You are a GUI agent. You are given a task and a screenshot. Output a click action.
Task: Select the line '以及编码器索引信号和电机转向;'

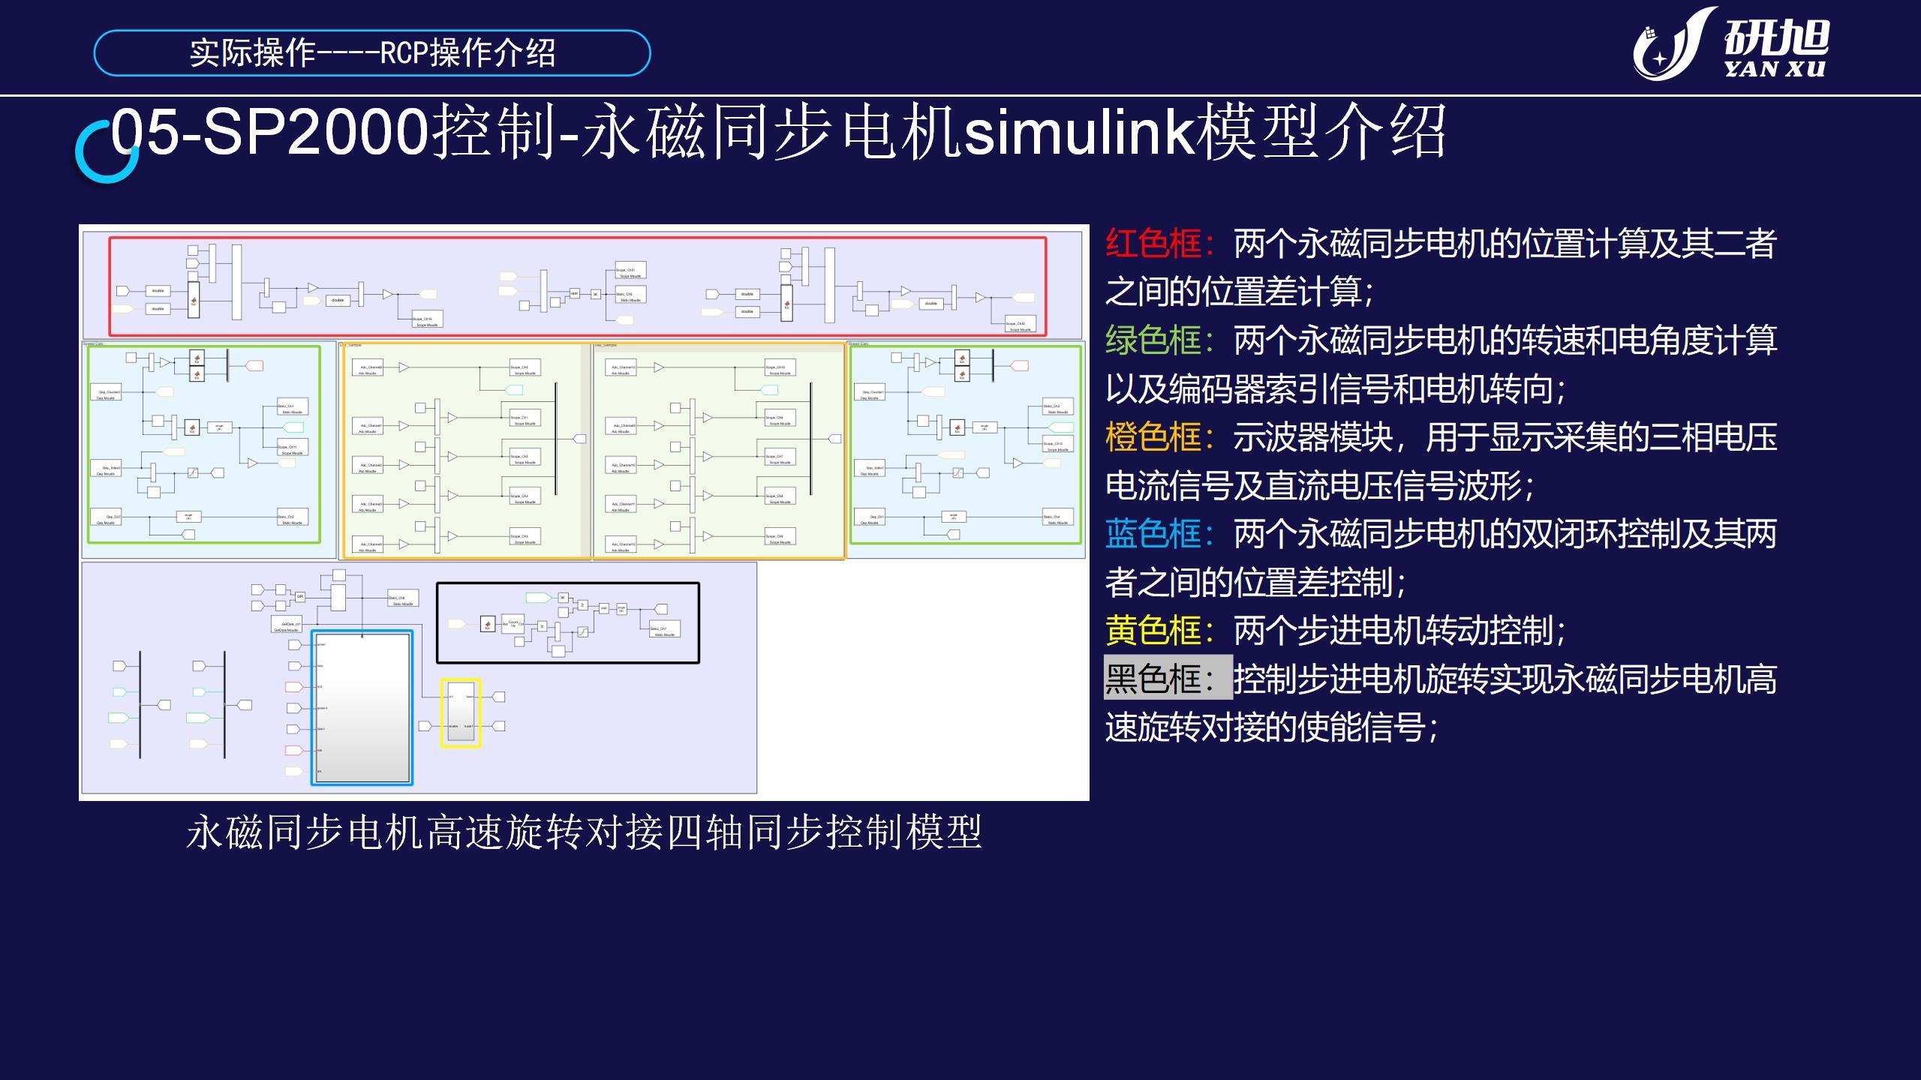[1336, 388]
